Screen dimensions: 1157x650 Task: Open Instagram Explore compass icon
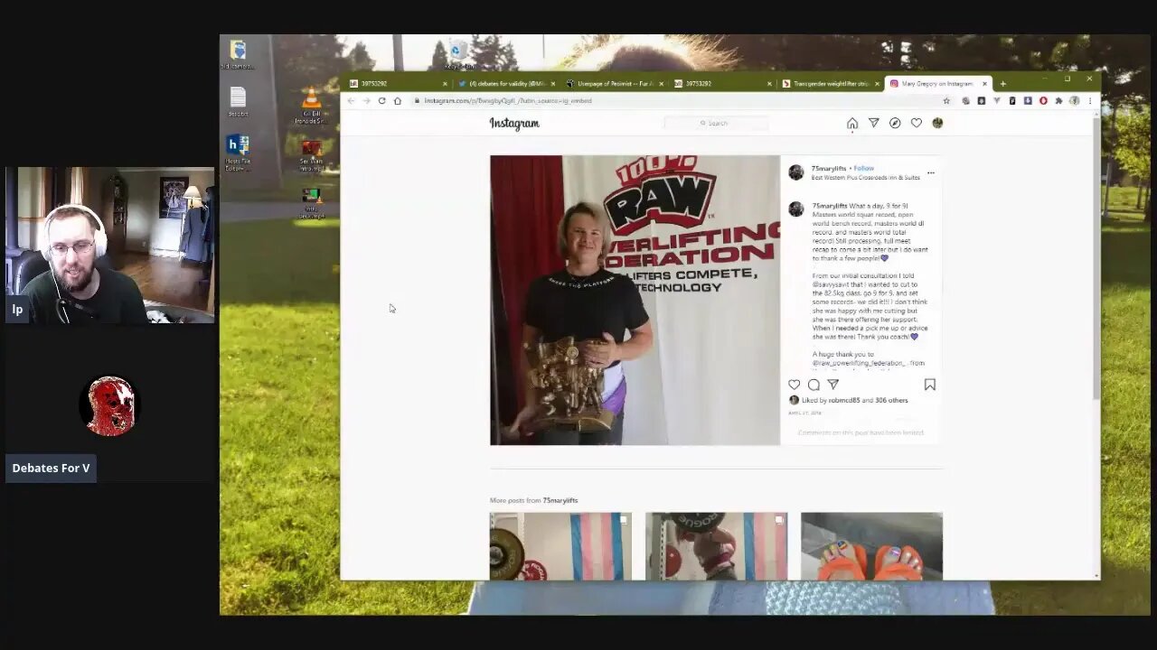click(895, 123)
